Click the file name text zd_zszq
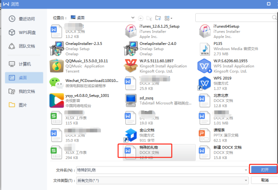The height and width of the screenshot is (190, 278). [146, 98]
